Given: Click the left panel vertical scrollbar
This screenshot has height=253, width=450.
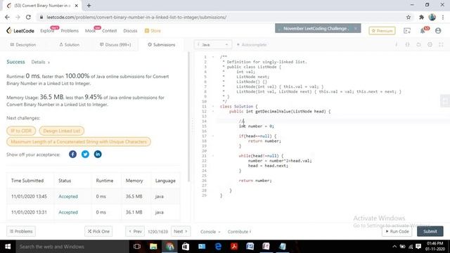Looking at the screenshot, I should pyautogui.click(x=188, y=117).
